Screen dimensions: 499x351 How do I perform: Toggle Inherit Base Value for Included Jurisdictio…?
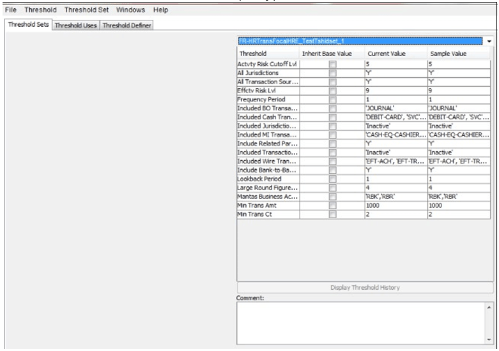tap(333, 126)
